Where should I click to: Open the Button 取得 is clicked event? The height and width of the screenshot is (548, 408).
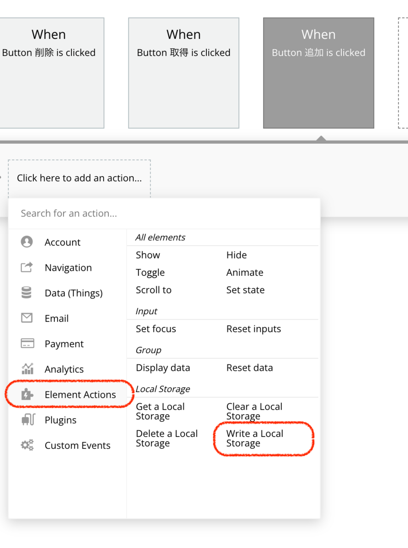tap(184, 73)
